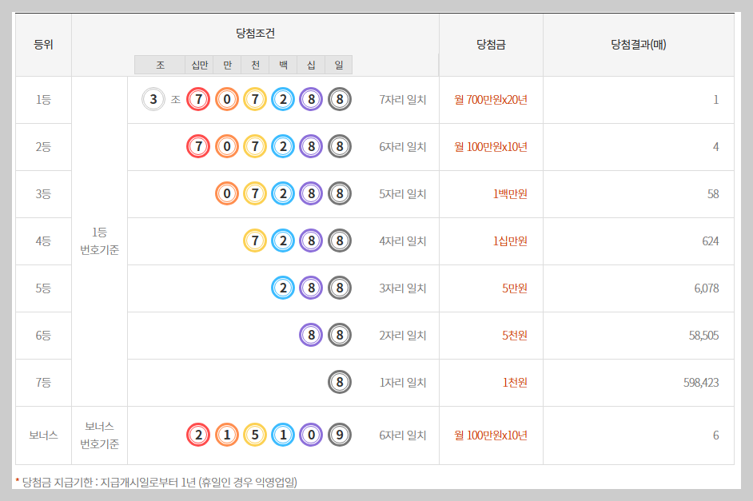Click the orange ball 0 in 1등 row

click(227, 99)
